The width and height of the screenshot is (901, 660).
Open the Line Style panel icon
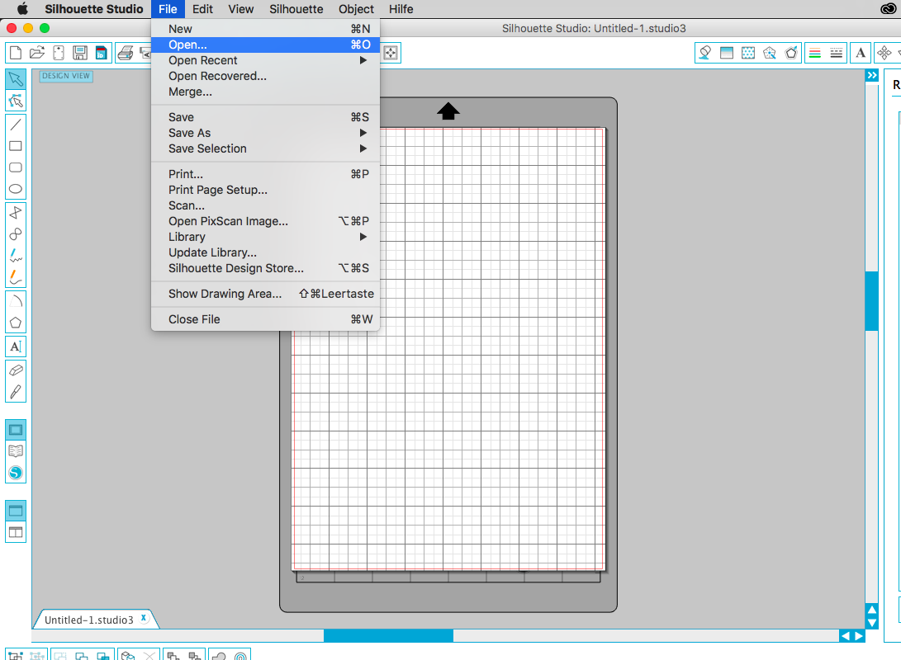837,53
